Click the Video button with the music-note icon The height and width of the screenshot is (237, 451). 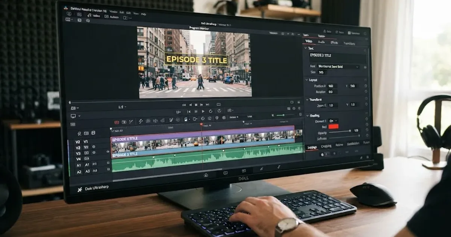94,16
